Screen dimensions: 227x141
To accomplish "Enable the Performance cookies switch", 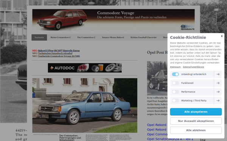I will [x=175, y=92].
